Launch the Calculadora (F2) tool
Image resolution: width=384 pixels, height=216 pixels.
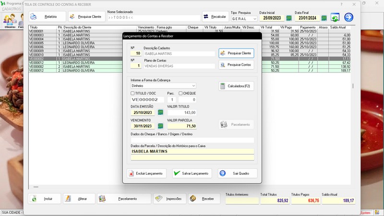pyautogui.click(x=236, y=86)
